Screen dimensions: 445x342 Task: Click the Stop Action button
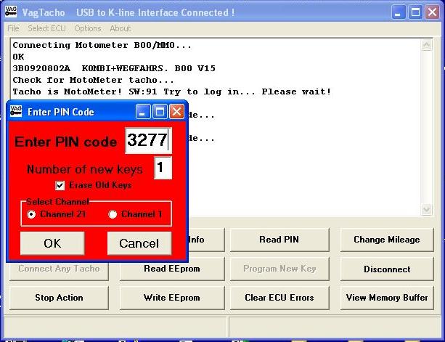[59, 298]
